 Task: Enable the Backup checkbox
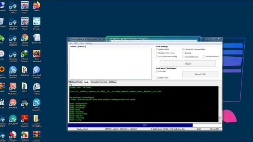point(183,53)
